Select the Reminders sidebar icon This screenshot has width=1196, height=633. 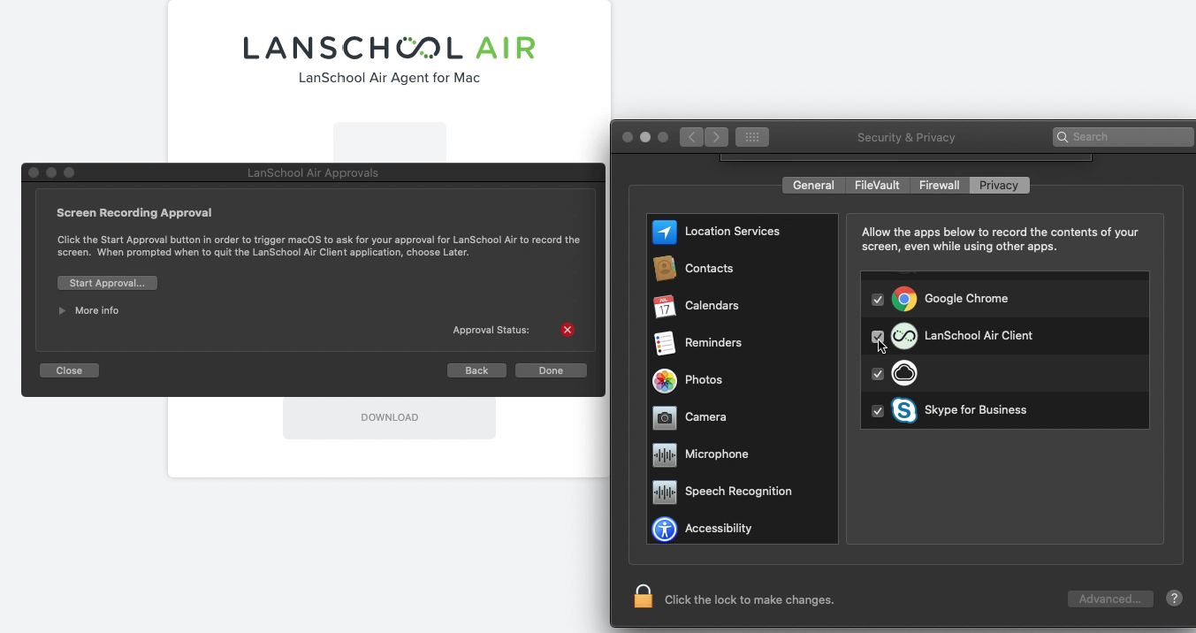point(664,343)
